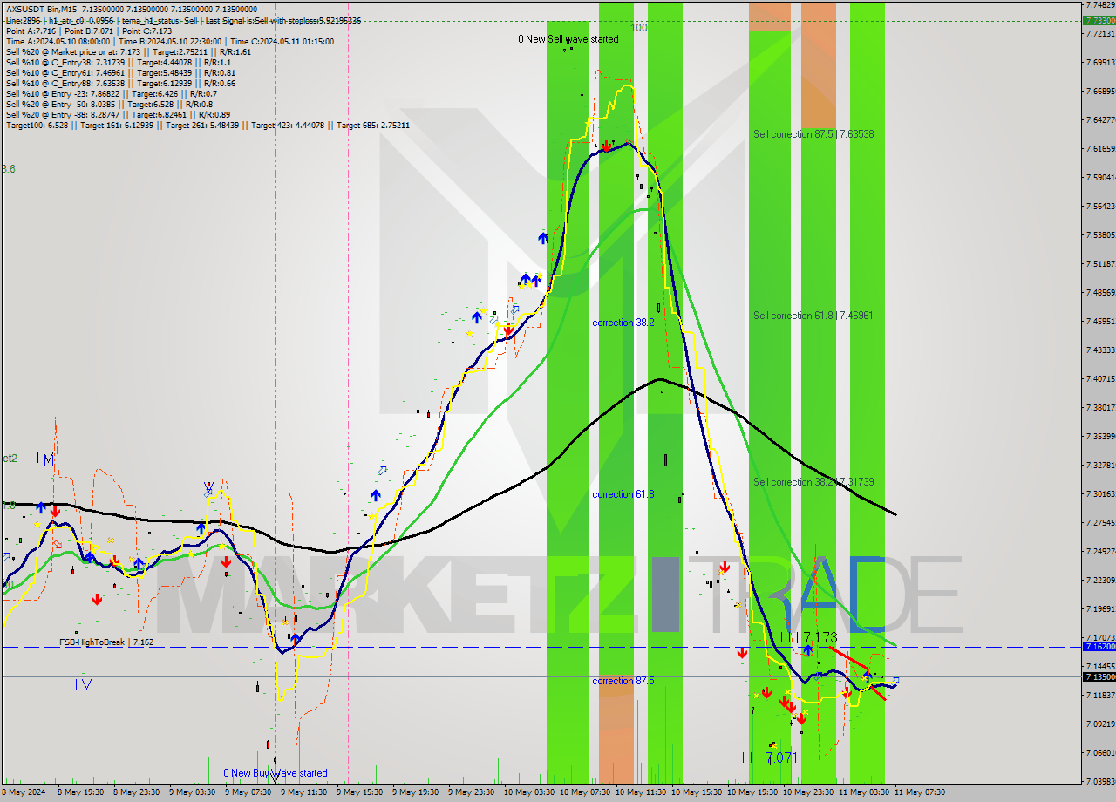
Task: Click the '100' level label at chart top
Action: [639, 28]
